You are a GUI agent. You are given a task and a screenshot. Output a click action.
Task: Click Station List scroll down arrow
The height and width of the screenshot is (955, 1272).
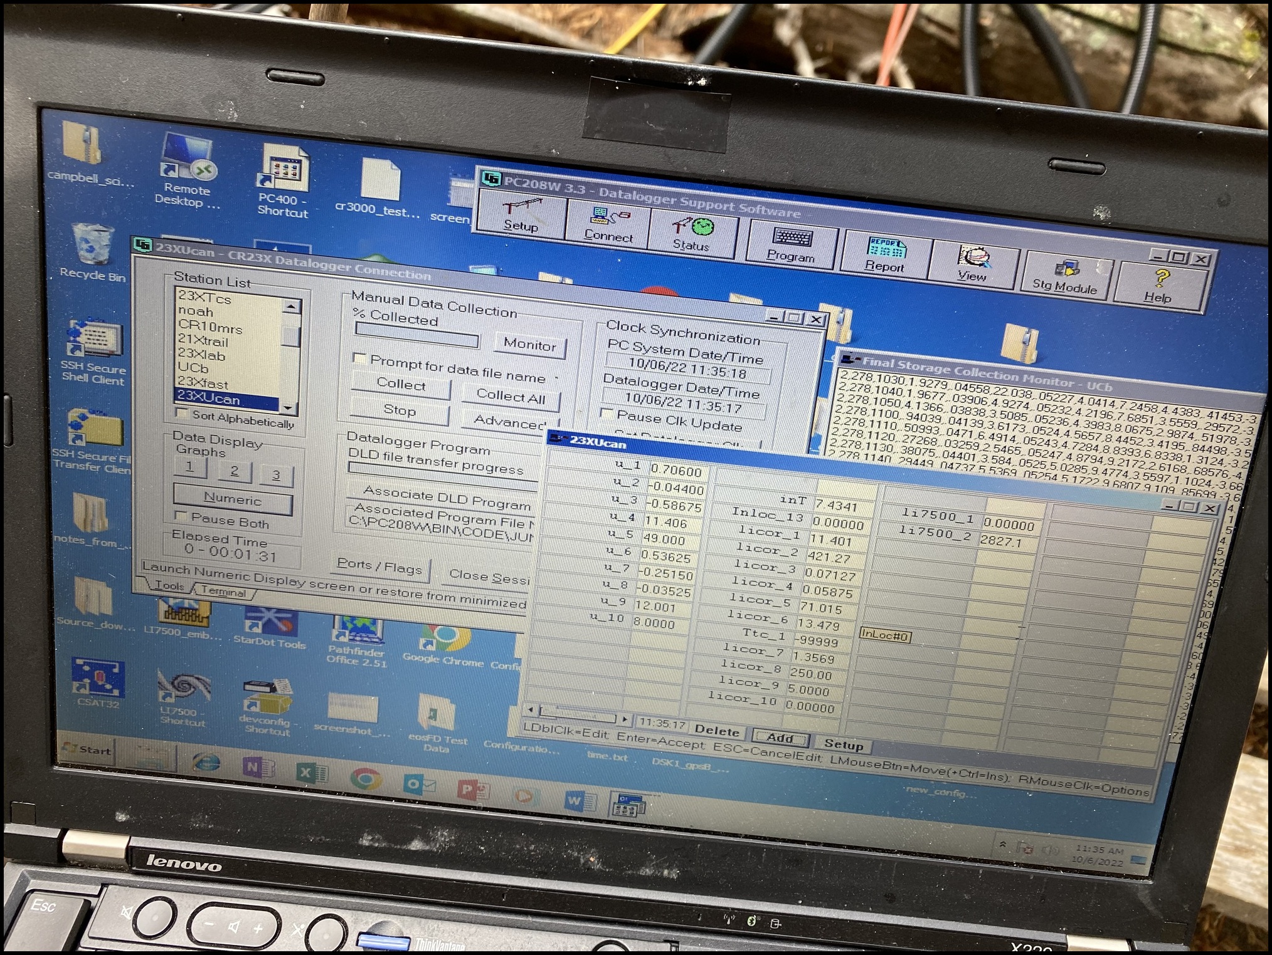289,408
